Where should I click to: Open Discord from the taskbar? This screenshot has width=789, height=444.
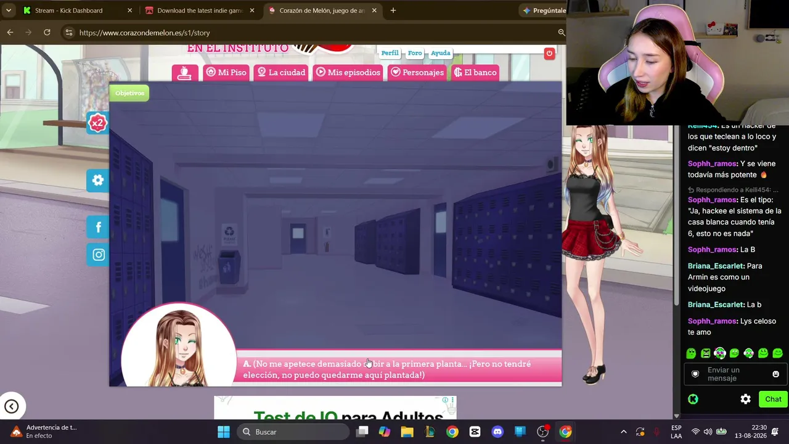497,432
